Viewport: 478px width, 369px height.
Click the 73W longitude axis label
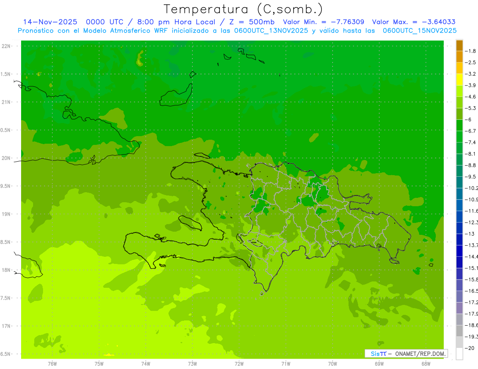click(192, 364)
